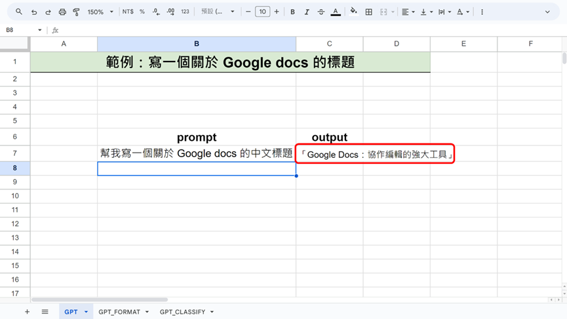Open the font family dropdown

click(218, 12)
